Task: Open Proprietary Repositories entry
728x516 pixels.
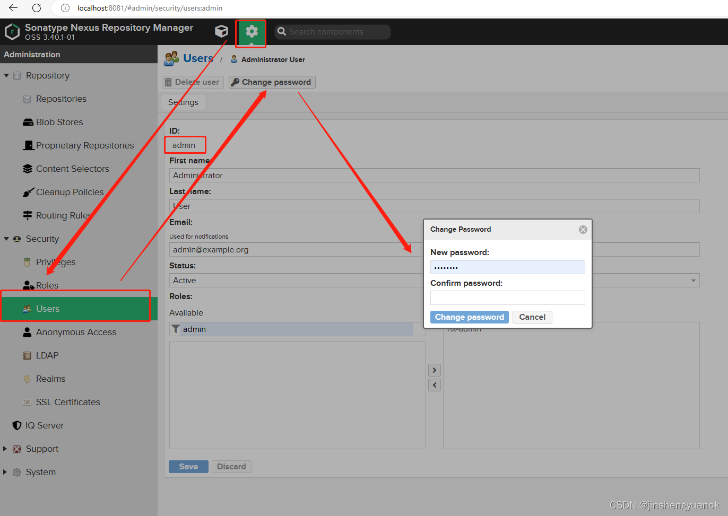Action: point(85,145)
